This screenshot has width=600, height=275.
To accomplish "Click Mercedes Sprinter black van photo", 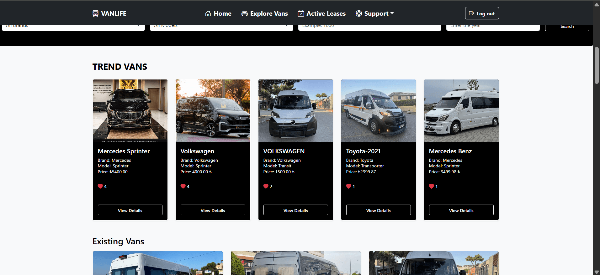I will click(130, 111).
